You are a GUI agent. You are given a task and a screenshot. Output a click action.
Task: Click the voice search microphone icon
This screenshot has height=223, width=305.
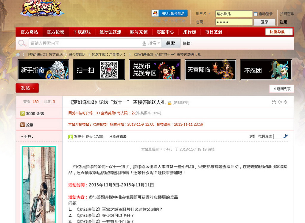[x=144, y=43]
